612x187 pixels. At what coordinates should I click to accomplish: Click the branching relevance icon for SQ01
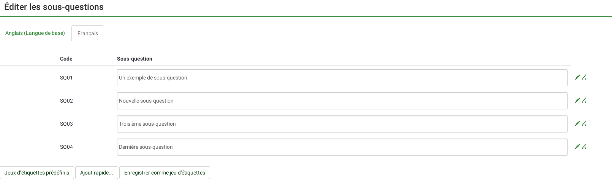[x=584, y=78]
